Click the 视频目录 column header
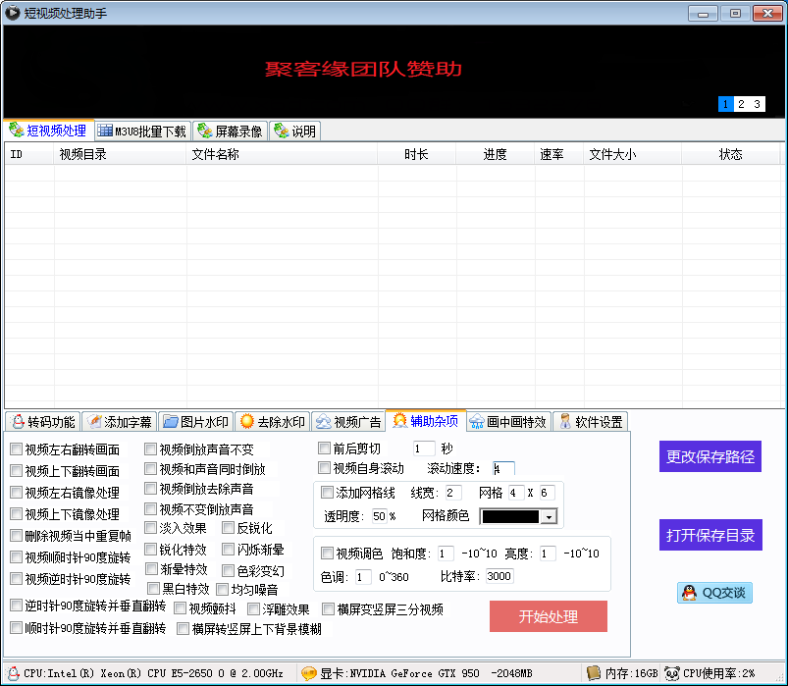Screen dimensions: 788x686 [120, 154]
